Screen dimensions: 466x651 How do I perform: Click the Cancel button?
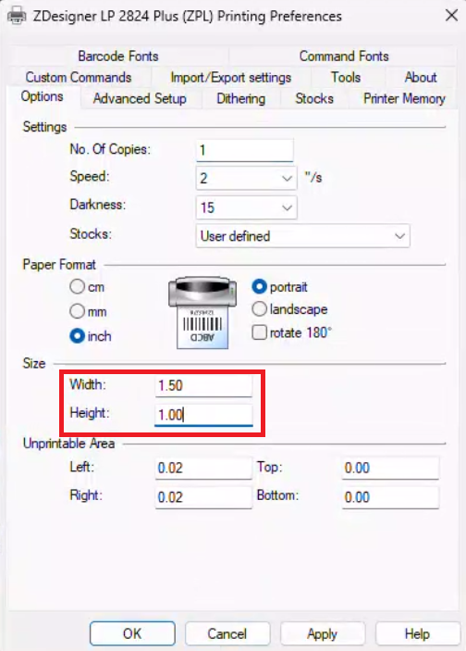(227, 633)
